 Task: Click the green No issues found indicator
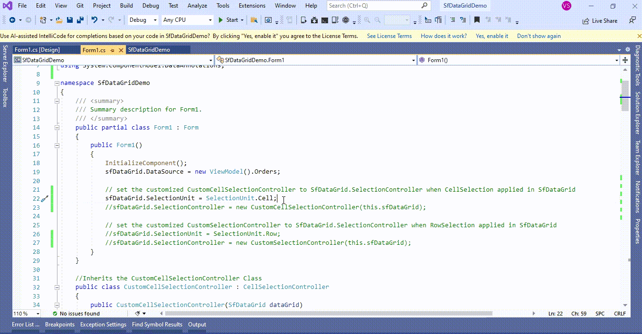coord(76,314)
